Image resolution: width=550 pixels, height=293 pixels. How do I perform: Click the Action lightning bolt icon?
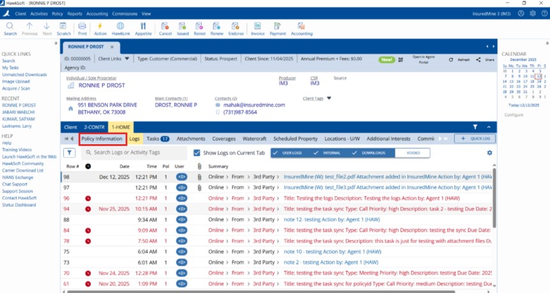pos(100,27)
